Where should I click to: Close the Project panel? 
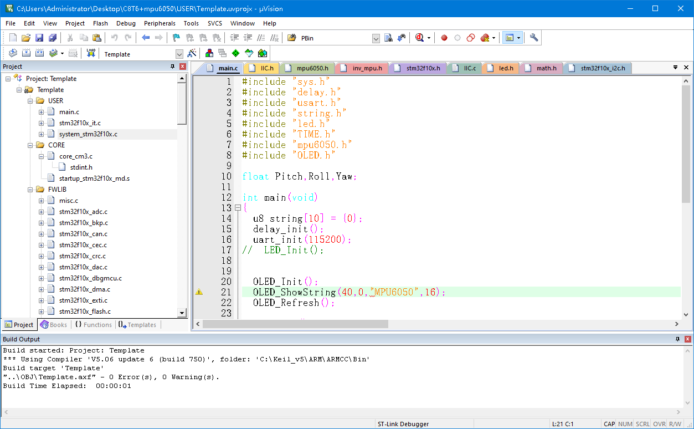[182, 67]
